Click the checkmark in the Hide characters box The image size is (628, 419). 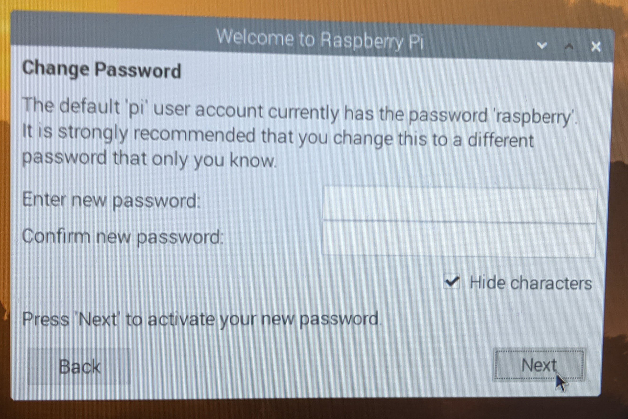[452, 283]
